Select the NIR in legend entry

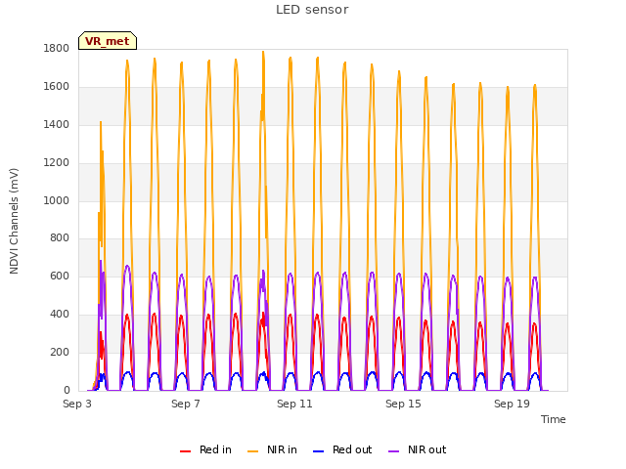pos(272,449)
